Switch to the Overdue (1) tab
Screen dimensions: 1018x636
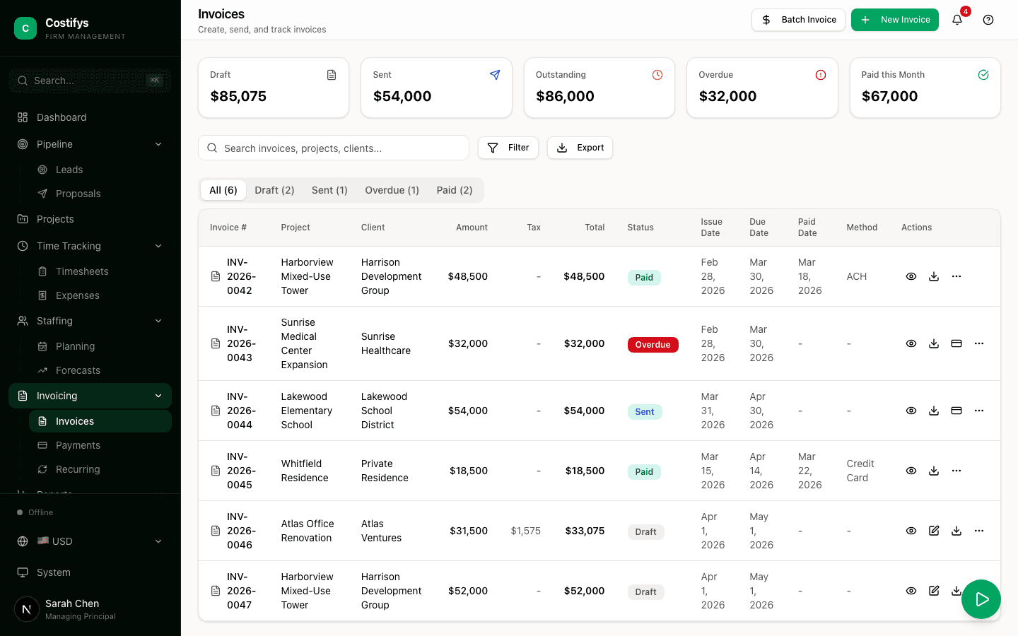(392, 190)
